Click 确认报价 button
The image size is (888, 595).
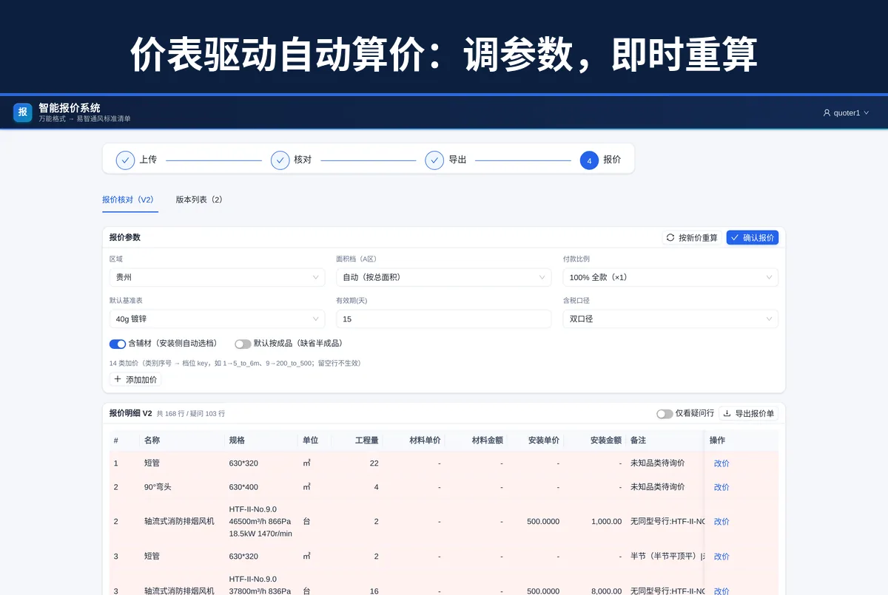[752, 237]
